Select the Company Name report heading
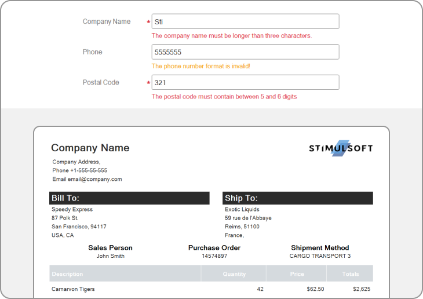Viewport: 423px width, 299px height. (x=90, y=148)
